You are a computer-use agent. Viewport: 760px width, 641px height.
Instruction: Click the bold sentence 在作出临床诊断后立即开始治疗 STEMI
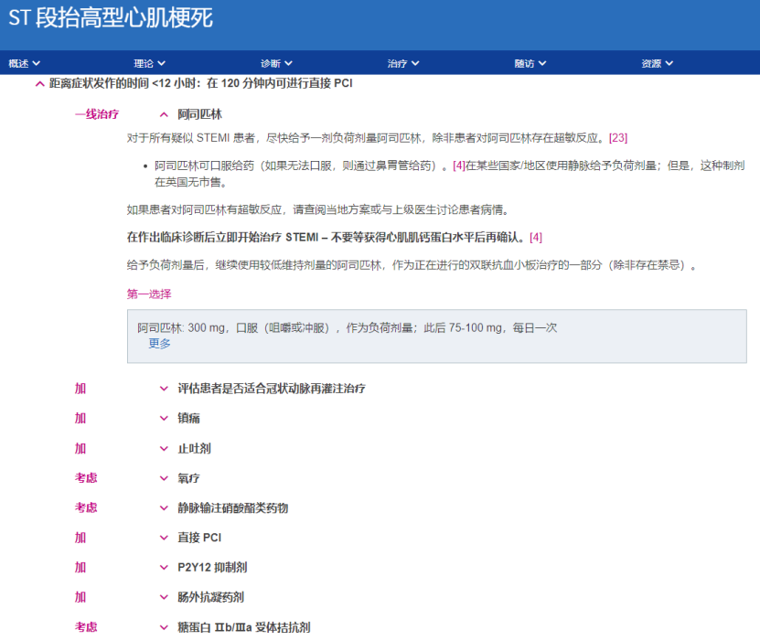pos(326,238)
